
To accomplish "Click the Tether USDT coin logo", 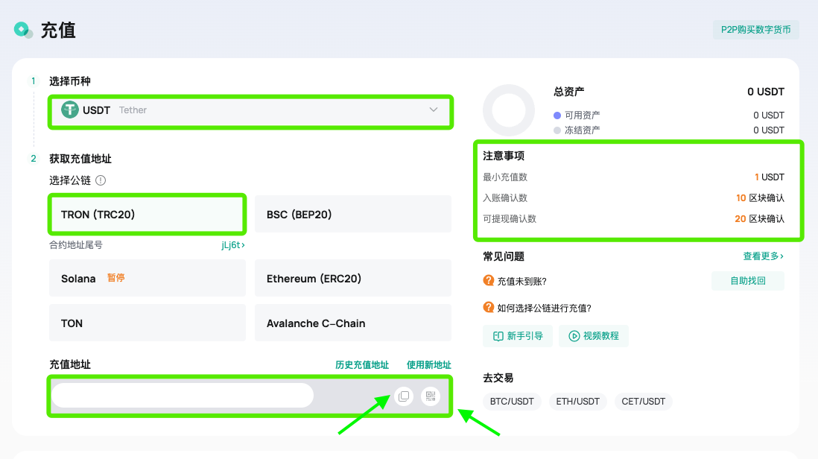I will (70, 110).
